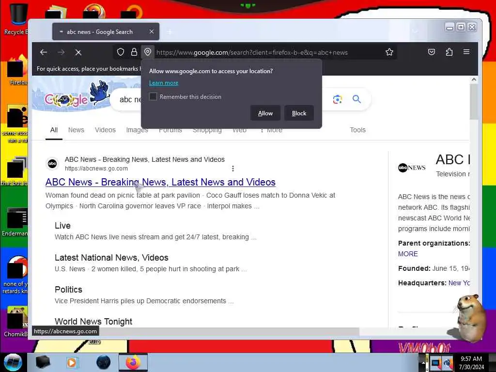Viewport: 496px width, 372px height.
Task: Open World News Tonight sitelink
Action: 93,322
